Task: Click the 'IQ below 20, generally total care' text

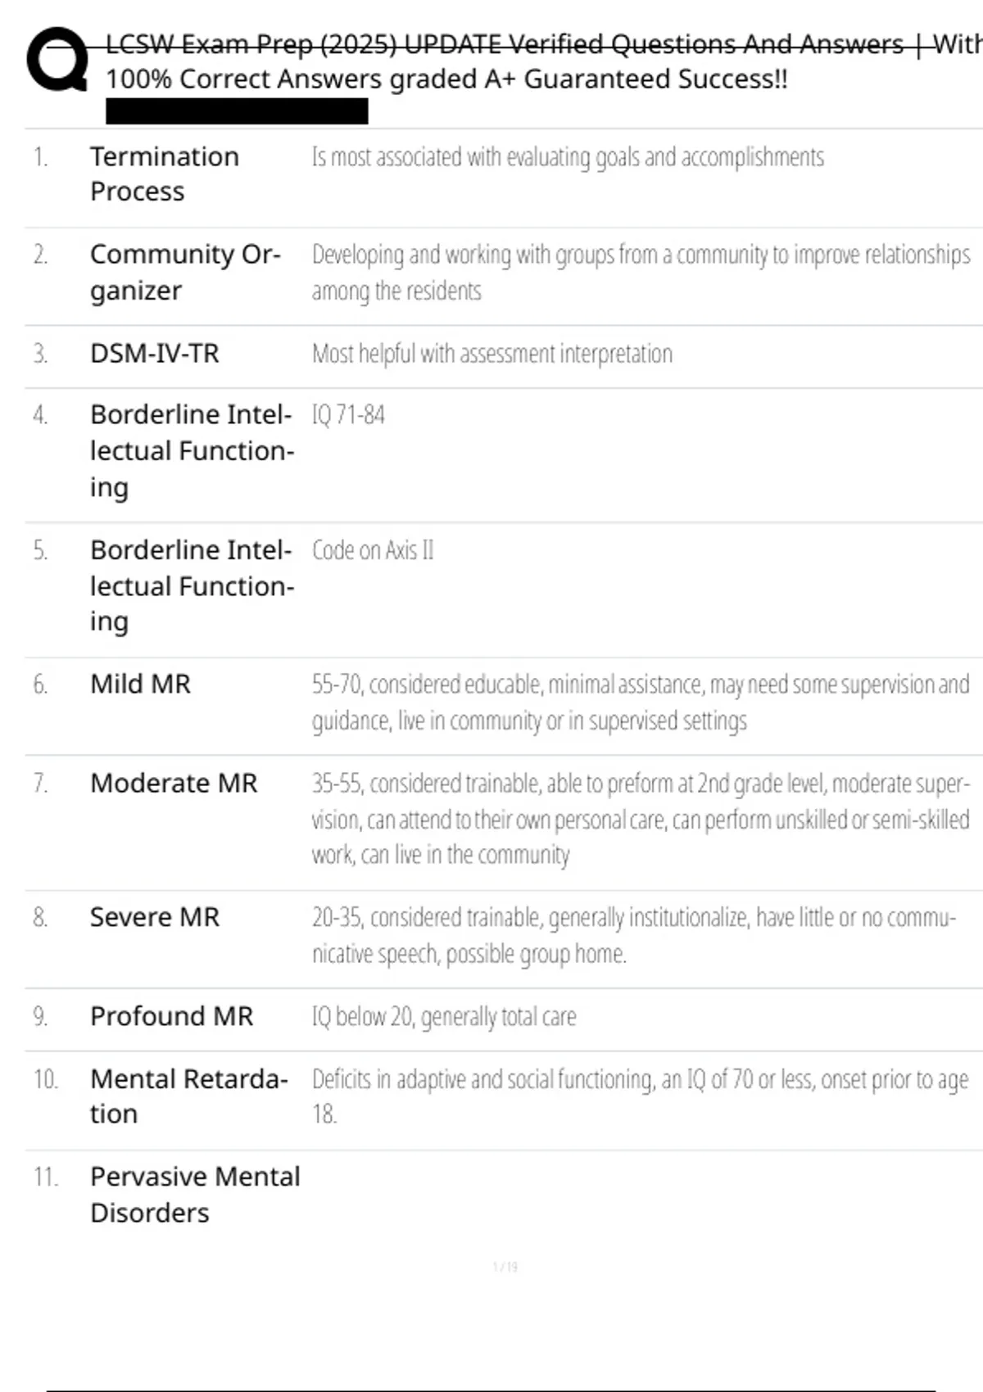Action: (444, 1016)
